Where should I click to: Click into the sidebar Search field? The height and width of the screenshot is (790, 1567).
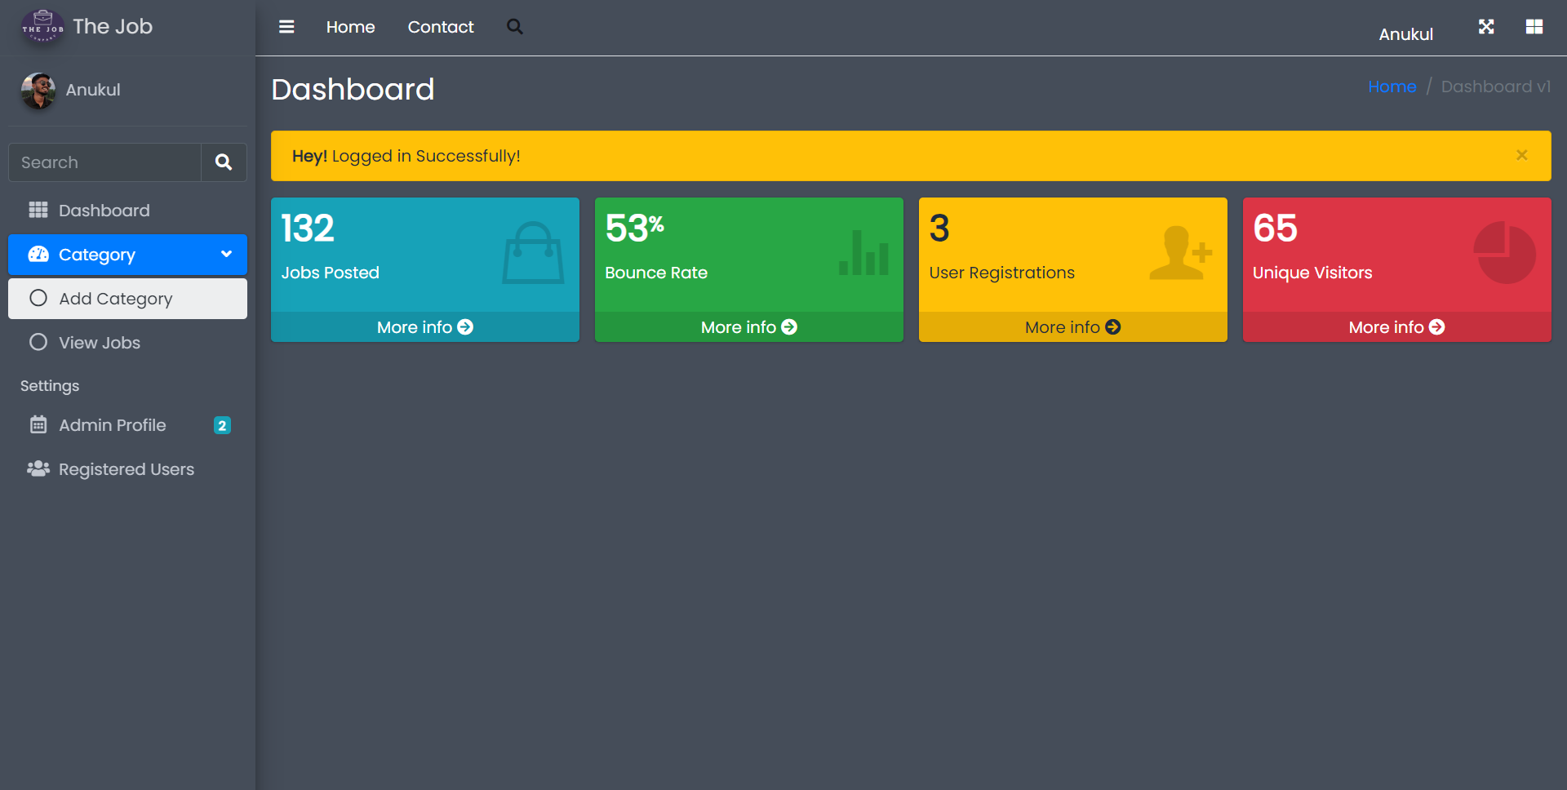[104, 162]
